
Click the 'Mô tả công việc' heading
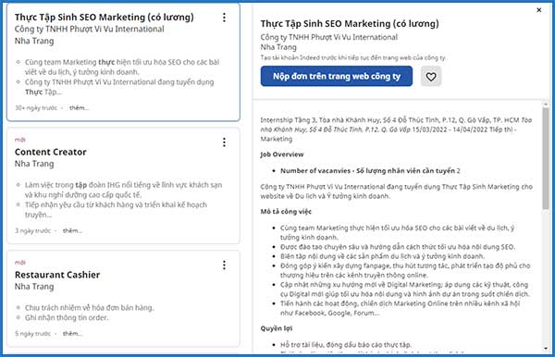[x=286, y=212]
